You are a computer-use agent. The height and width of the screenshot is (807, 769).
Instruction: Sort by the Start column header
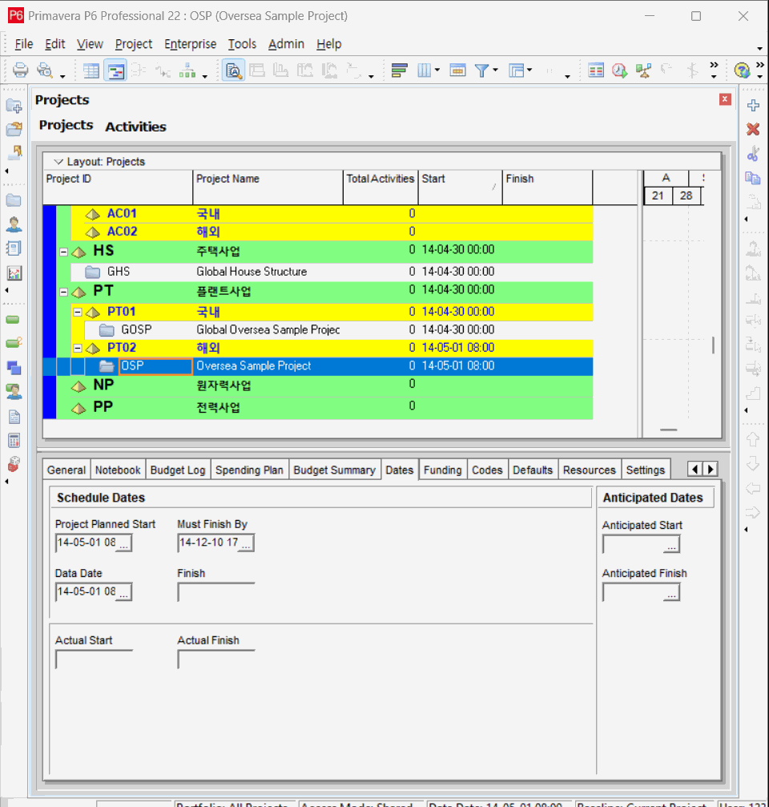coord(460,188)
